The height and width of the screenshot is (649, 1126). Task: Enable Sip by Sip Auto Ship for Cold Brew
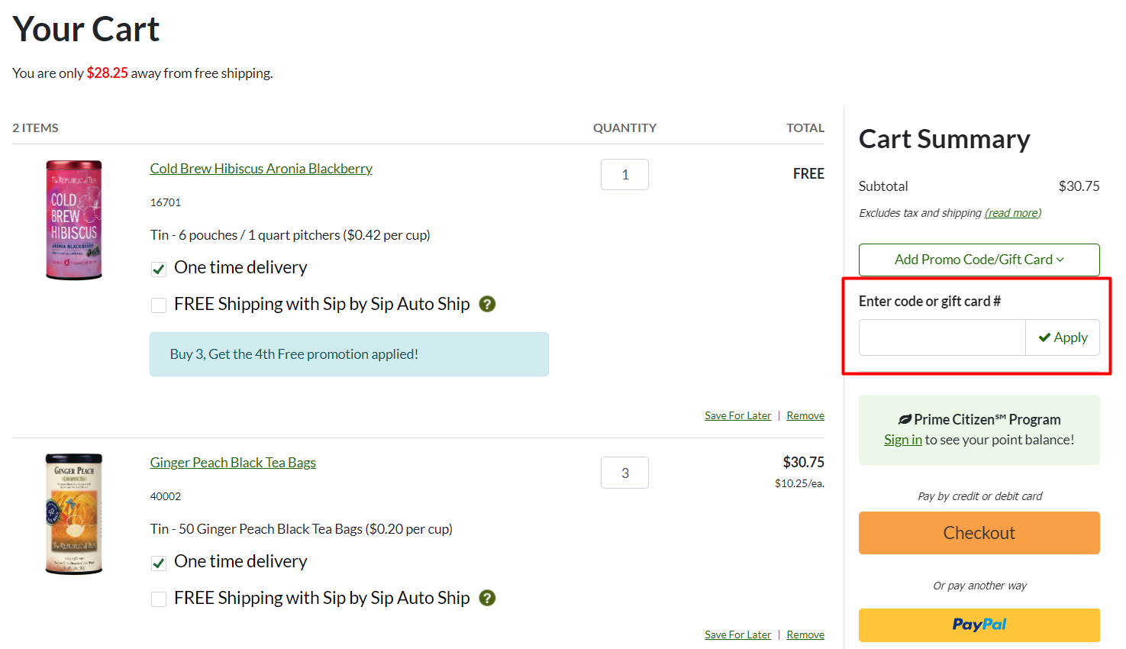point(159,305)
